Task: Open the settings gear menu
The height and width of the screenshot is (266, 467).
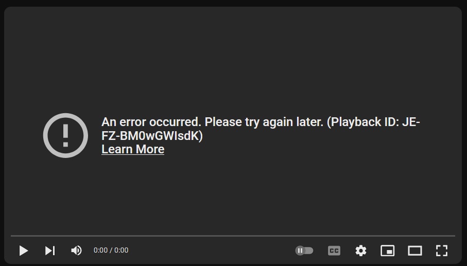Action: tap(361, 251)
